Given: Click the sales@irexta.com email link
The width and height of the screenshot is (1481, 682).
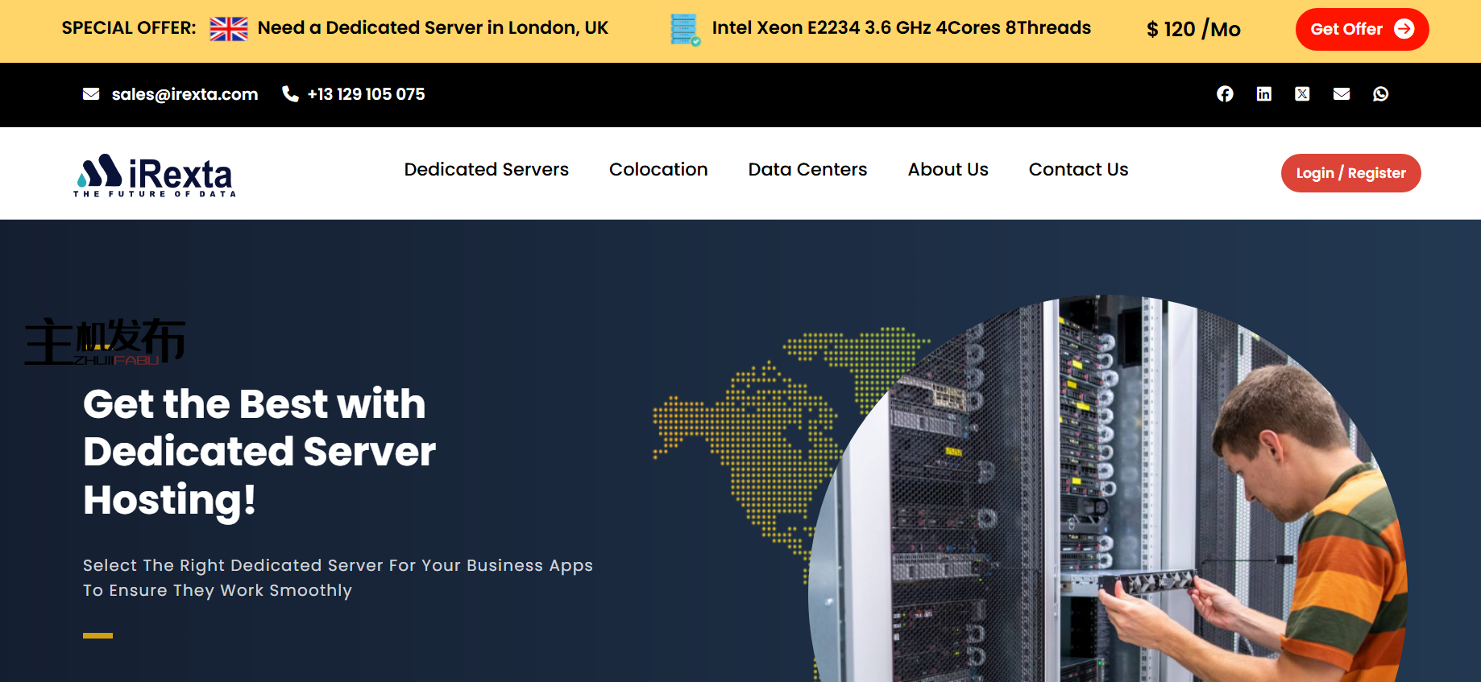Looking at the screenshot, I should click(x=185, y=94).
